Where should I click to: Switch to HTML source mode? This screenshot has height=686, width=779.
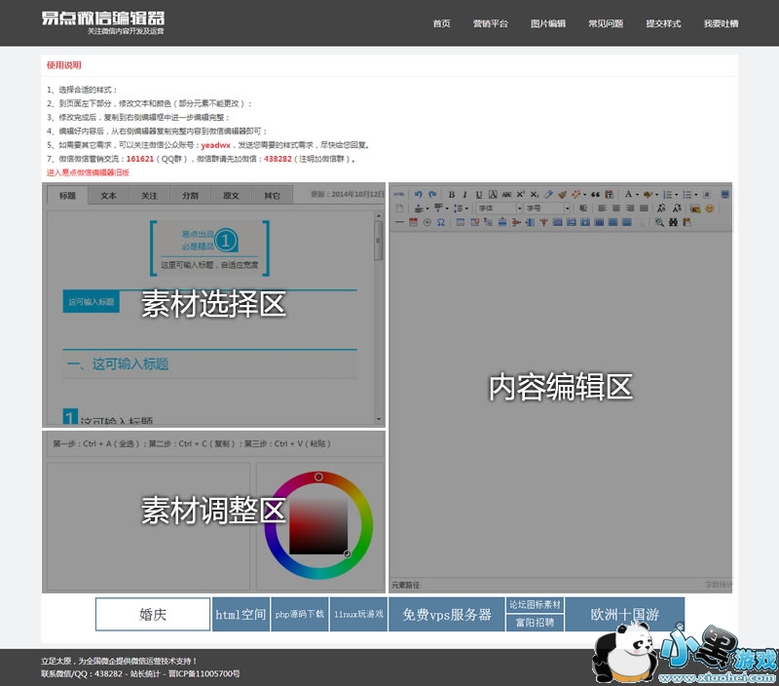coord(399,195)
